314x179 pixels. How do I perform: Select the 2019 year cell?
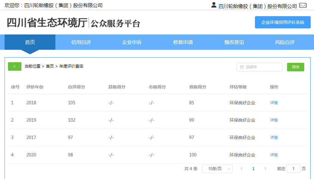[31, 120]
